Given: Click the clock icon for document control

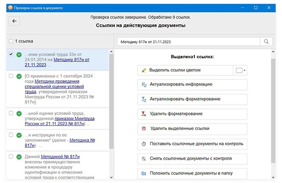Looking at the screenshot, I should coord(144,144).
